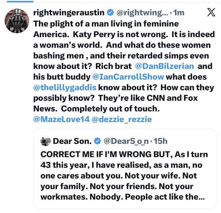Open the quoted Dear Son post text
The image size is (221, 213).
[x=124, y=176]
